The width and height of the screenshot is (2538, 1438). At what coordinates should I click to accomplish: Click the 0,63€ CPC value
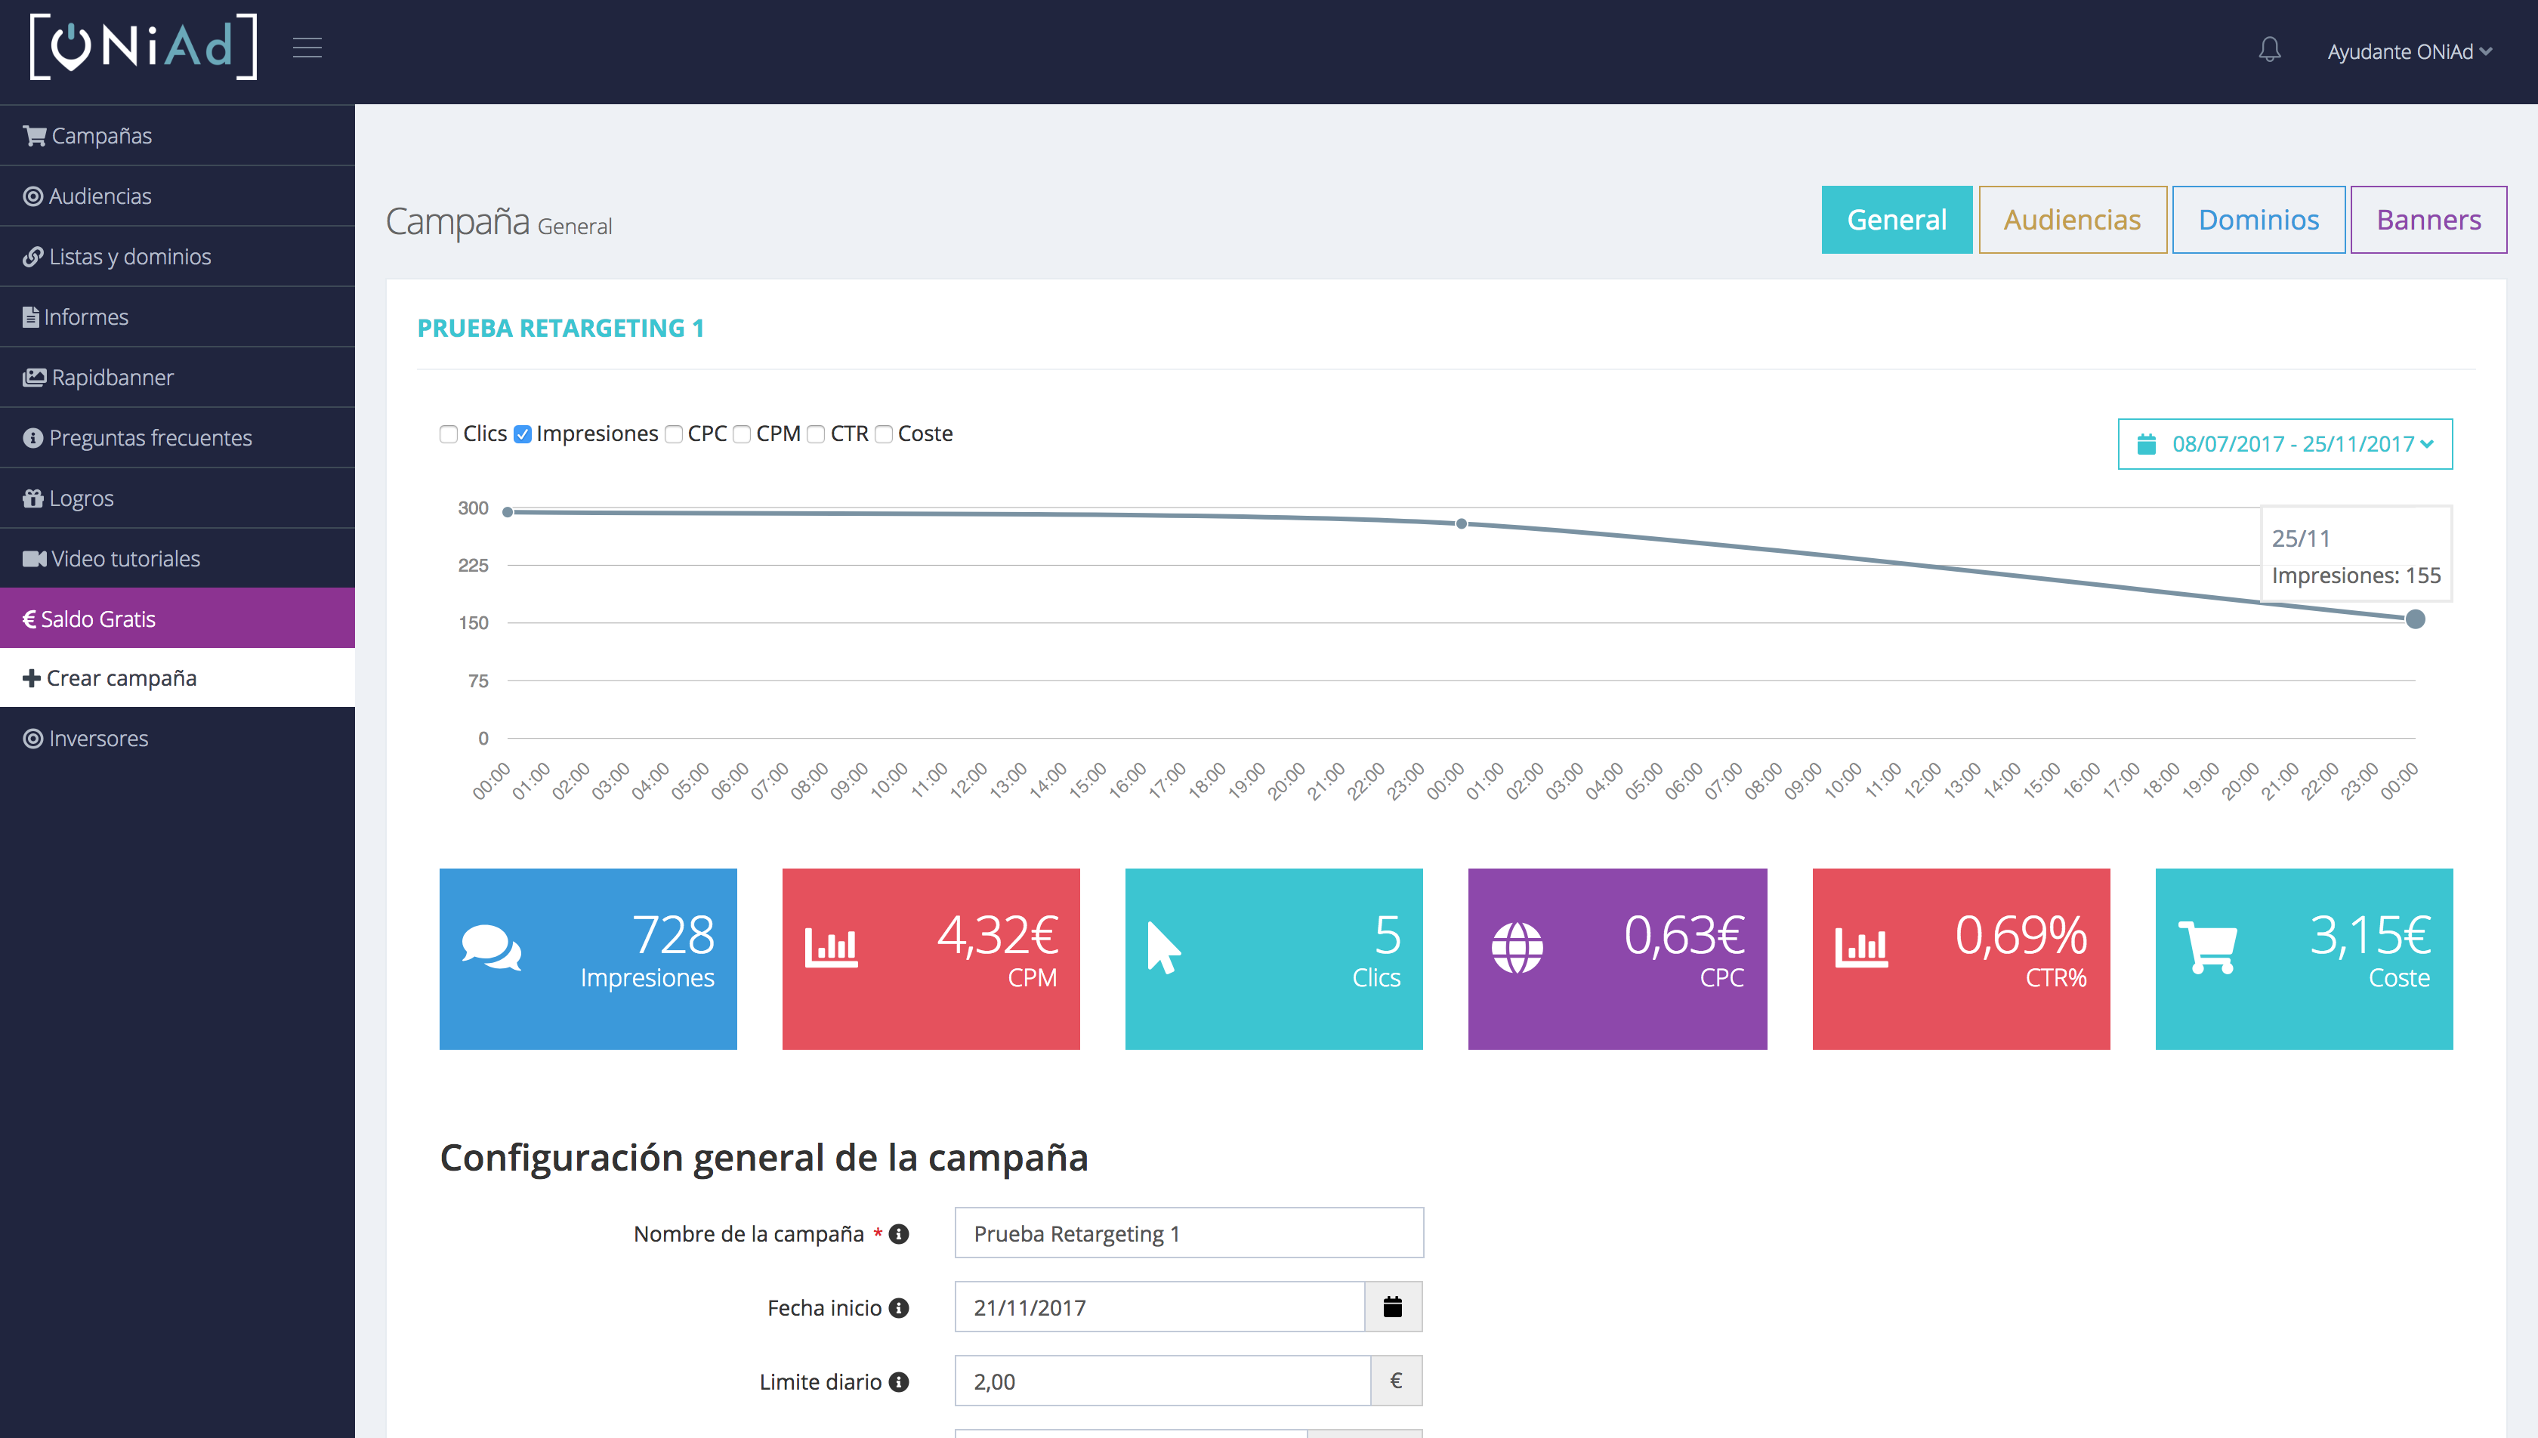pyautogui.click(x=1684, y=934)
